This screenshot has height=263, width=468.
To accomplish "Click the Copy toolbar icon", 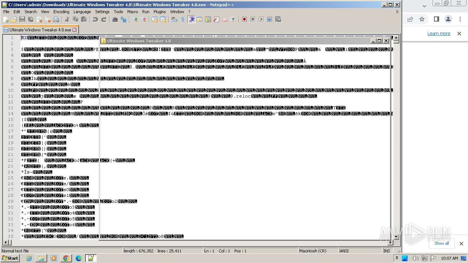I will tap(75, 19).
